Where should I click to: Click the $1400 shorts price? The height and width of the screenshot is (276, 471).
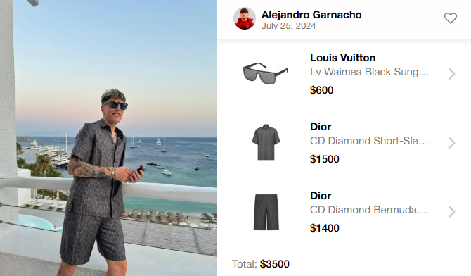pos(324,228)
